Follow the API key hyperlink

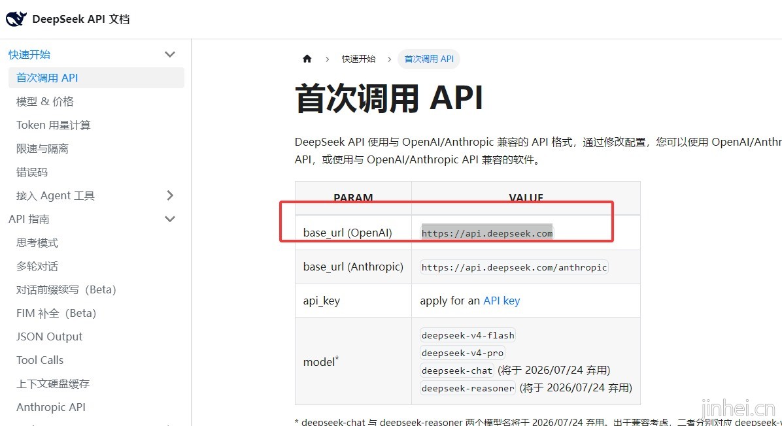501,301
